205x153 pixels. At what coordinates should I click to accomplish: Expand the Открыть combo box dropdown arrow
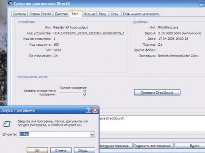pos(92,134)
